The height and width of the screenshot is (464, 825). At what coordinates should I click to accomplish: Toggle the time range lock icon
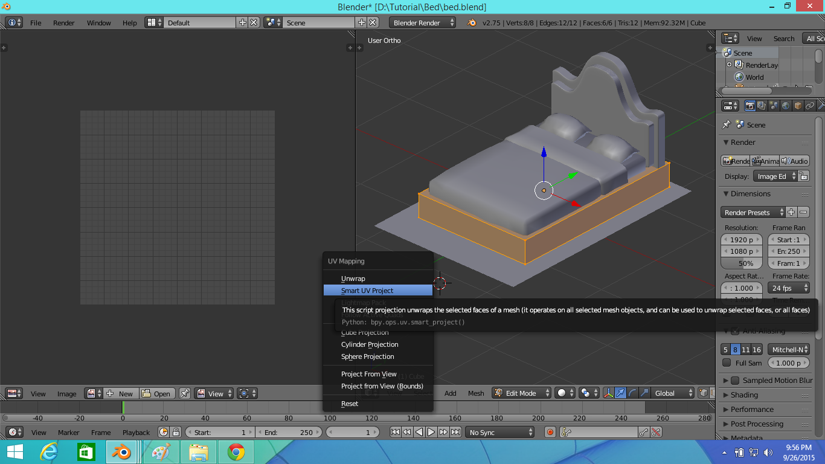176,432
